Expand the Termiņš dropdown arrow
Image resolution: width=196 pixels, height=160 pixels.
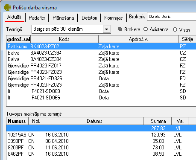tap(106, 29)
